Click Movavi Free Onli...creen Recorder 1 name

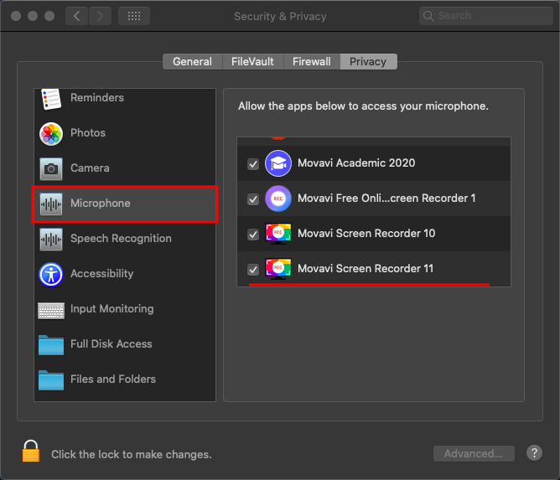click(386, 198)
